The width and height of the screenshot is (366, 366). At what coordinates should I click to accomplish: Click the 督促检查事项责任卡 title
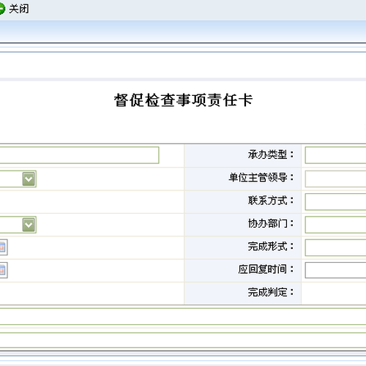(x=183, y=100)
